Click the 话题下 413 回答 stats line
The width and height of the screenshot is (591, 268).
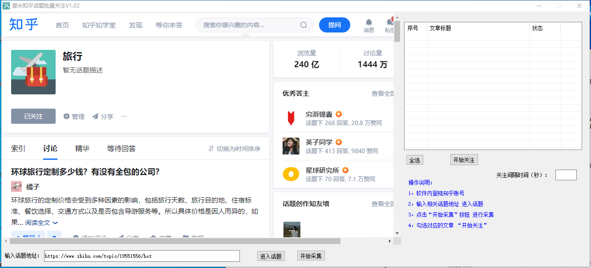342,151
